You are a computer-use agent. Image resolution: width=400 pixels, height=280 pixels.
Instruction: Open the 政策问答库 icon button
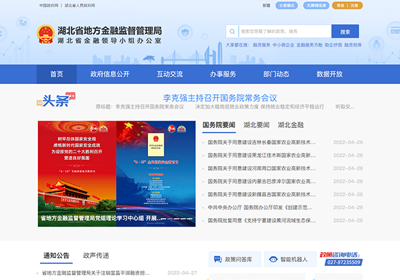[233, 259]
